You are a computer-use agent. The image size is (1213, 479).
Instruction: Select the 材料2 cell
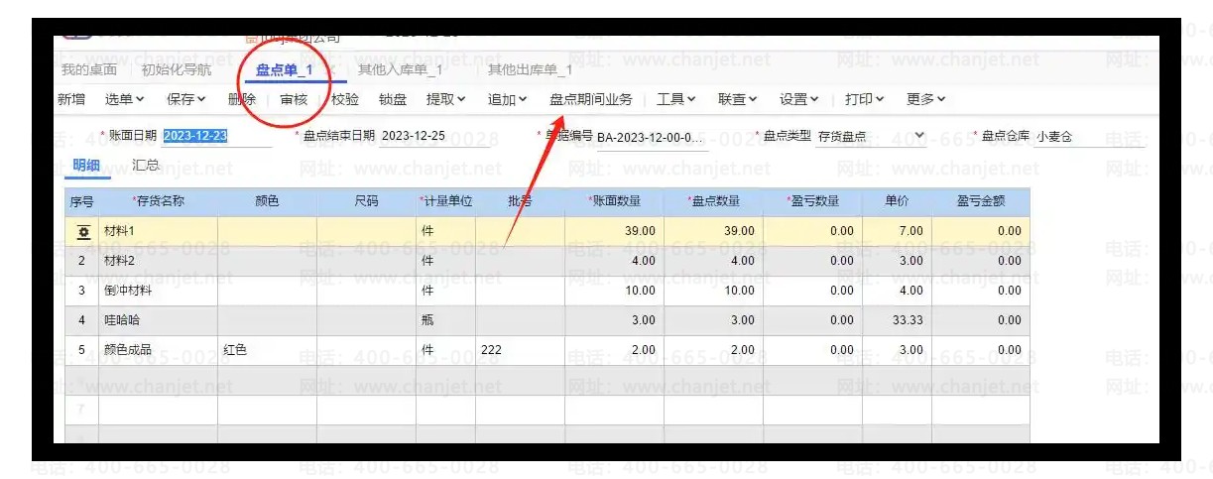point(158,261)
